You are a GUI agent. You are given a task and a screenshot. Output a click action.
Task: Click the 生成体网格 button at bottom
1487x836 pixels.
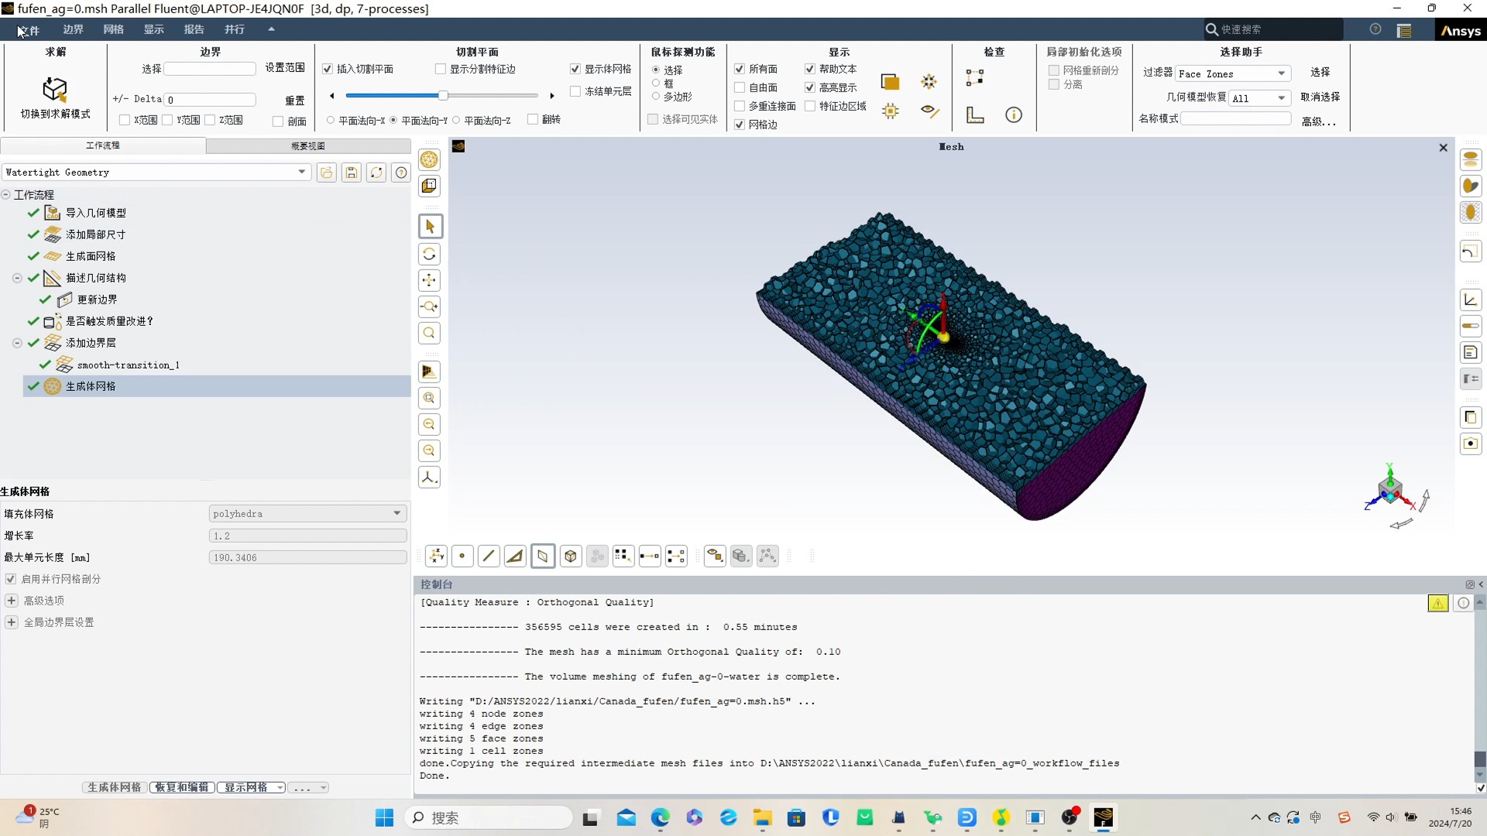click(115, 787)
